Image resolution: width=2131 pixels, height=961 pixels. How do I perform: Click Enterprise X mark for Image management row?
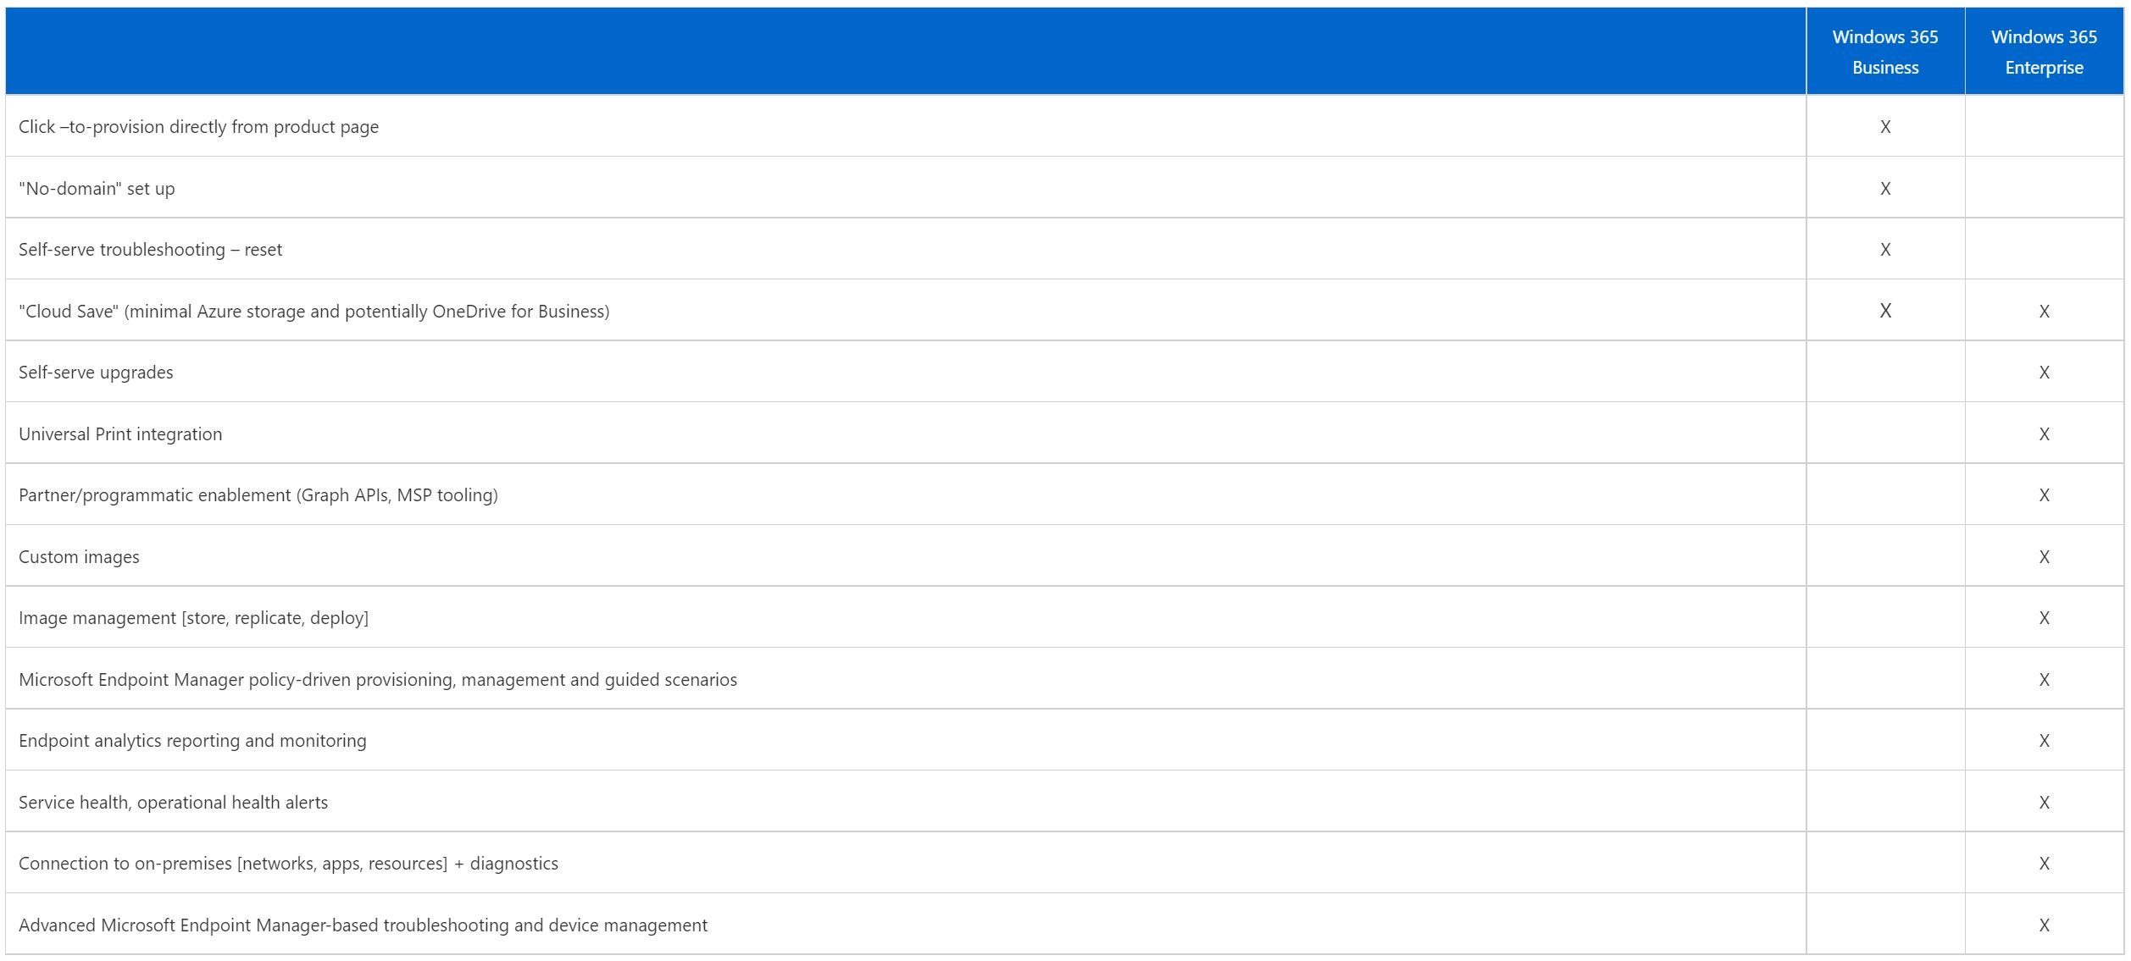(x=2044, y=618)
